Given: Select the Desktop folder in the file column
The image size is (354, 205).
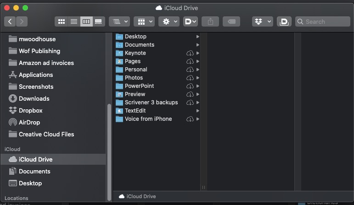Looking at the screenshot, I should [157, 37].
